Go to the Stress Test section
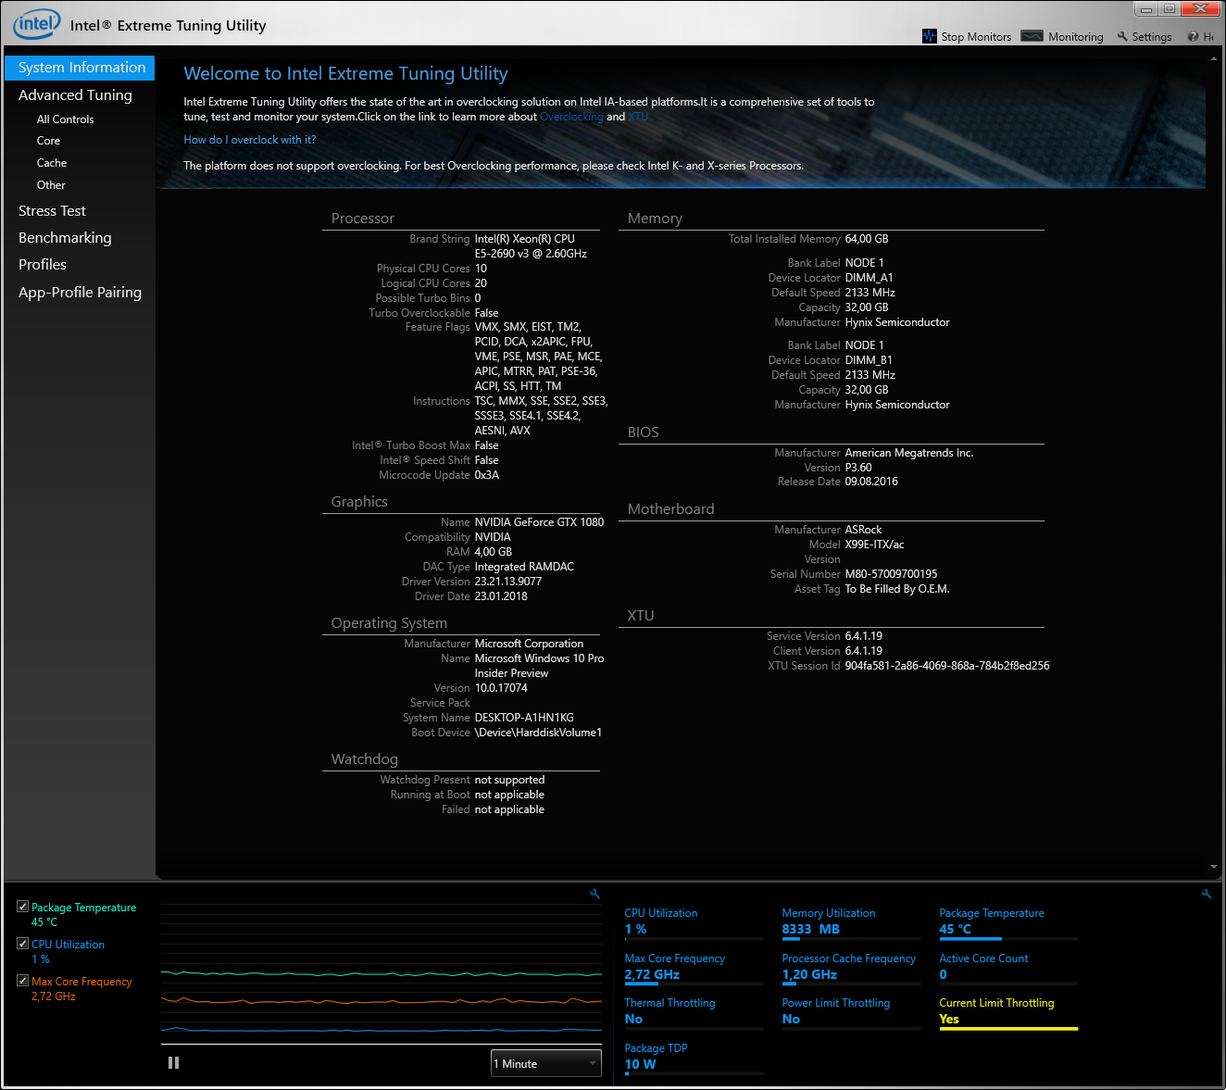This screenshot has width=1226, height=1090. click(x=52, y=211)
